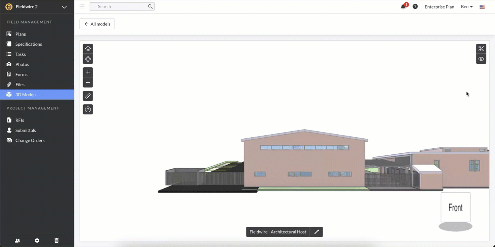
Task: Open the language selector flag
Action: (482, 6)
